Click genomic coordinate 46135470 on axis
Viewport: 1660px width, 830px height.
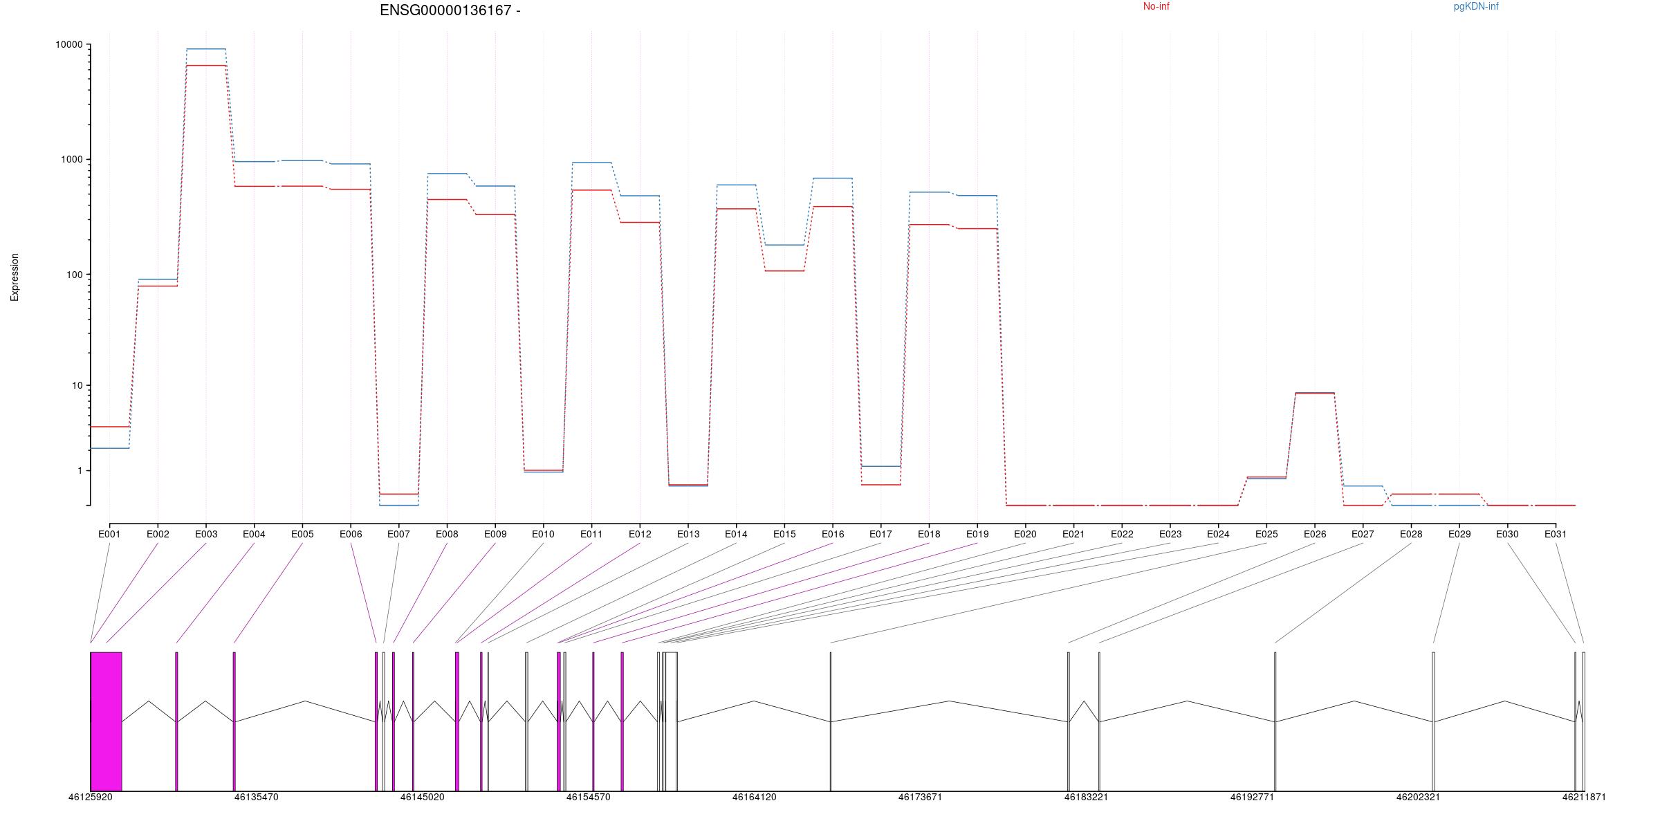(256, 797)
